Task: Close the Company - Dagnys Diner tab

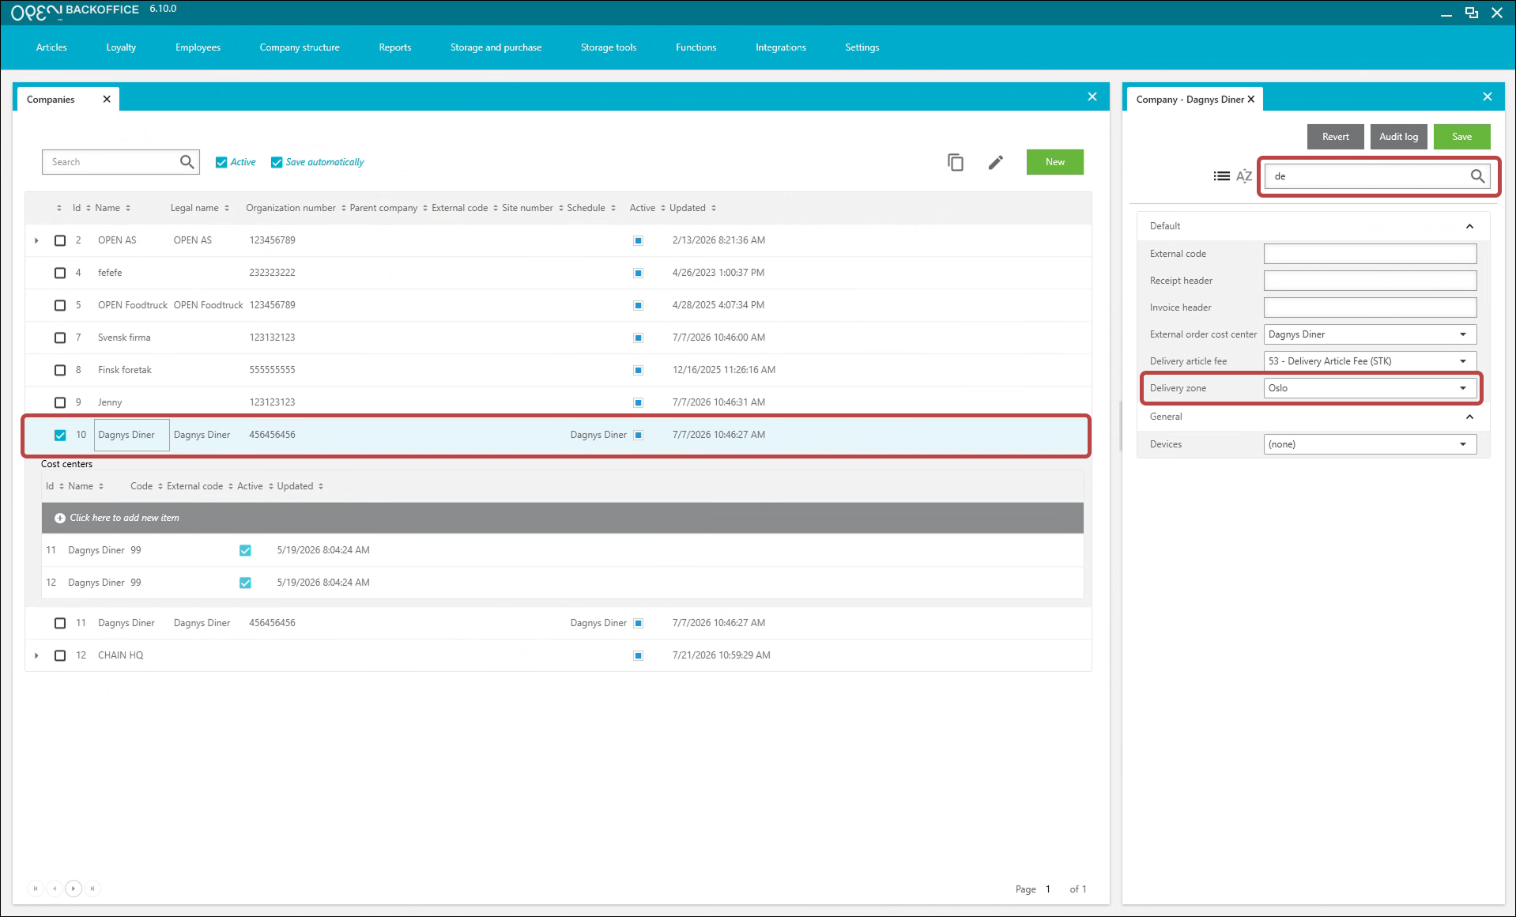Action: (1251, 99)
